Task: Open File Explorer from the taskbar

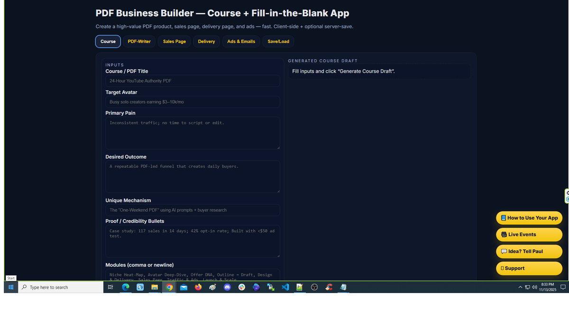Action: pos(155,287)
